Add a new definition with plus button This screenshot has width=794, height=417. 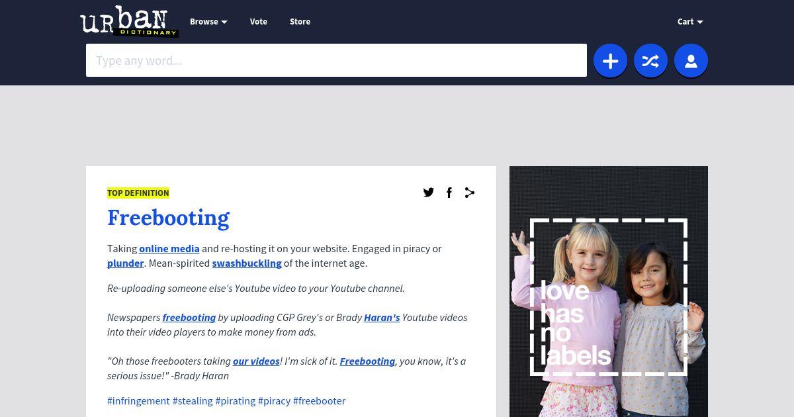click(x=610, y=61)
